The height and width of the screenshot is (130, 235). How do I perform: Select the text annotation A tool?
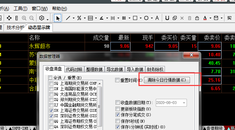[157, 18]
